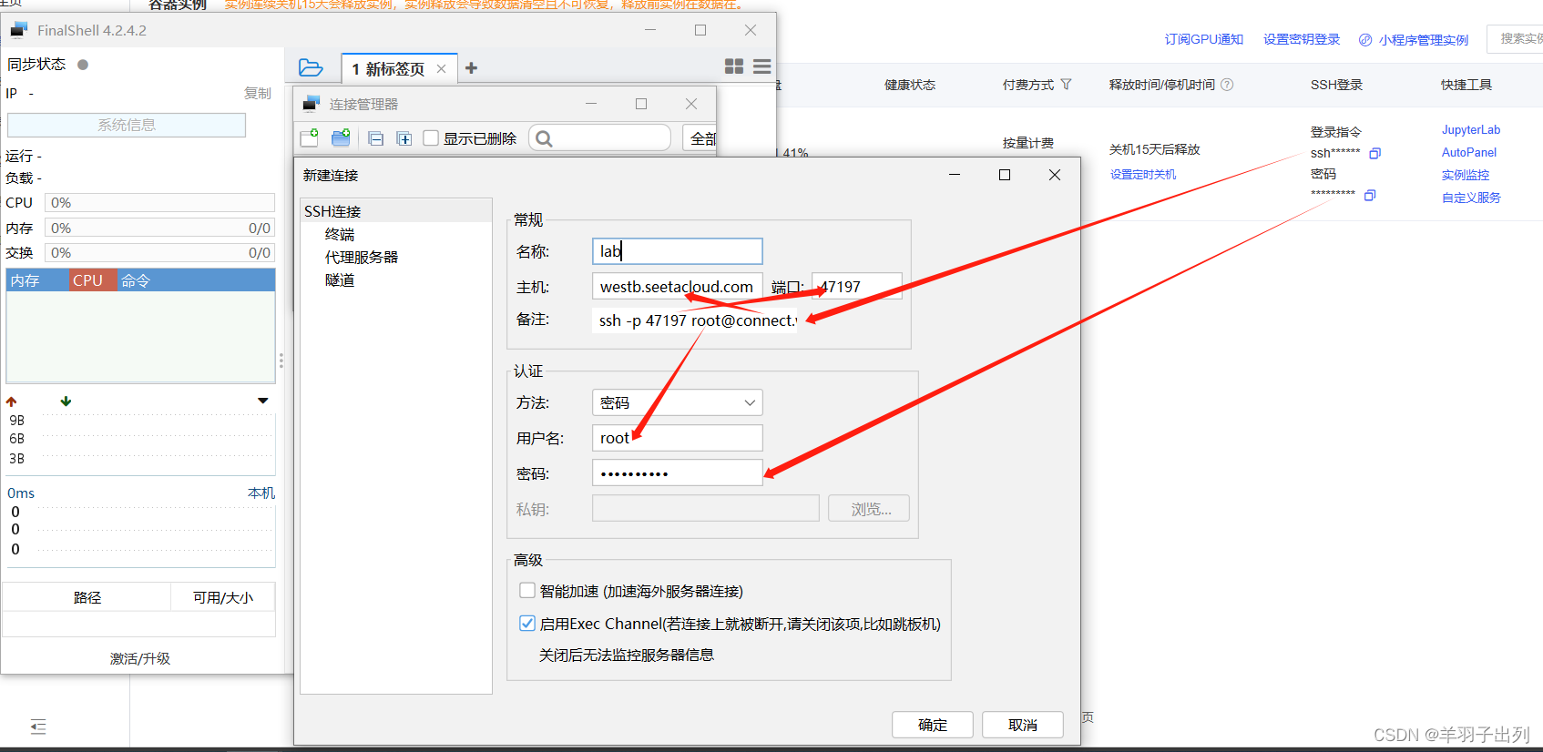Open the network interface dropdown arrow
Image resolution: width=1543 pixels, height=752 pixels.
tap(263, 401)
